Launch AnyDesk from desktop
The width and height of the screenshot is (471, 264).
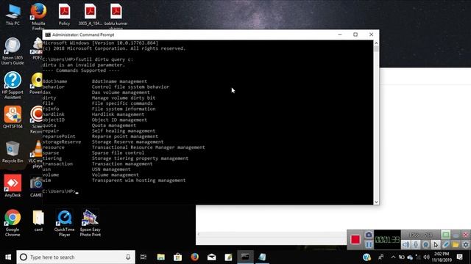pyautogui.click(x=13, y=186)
